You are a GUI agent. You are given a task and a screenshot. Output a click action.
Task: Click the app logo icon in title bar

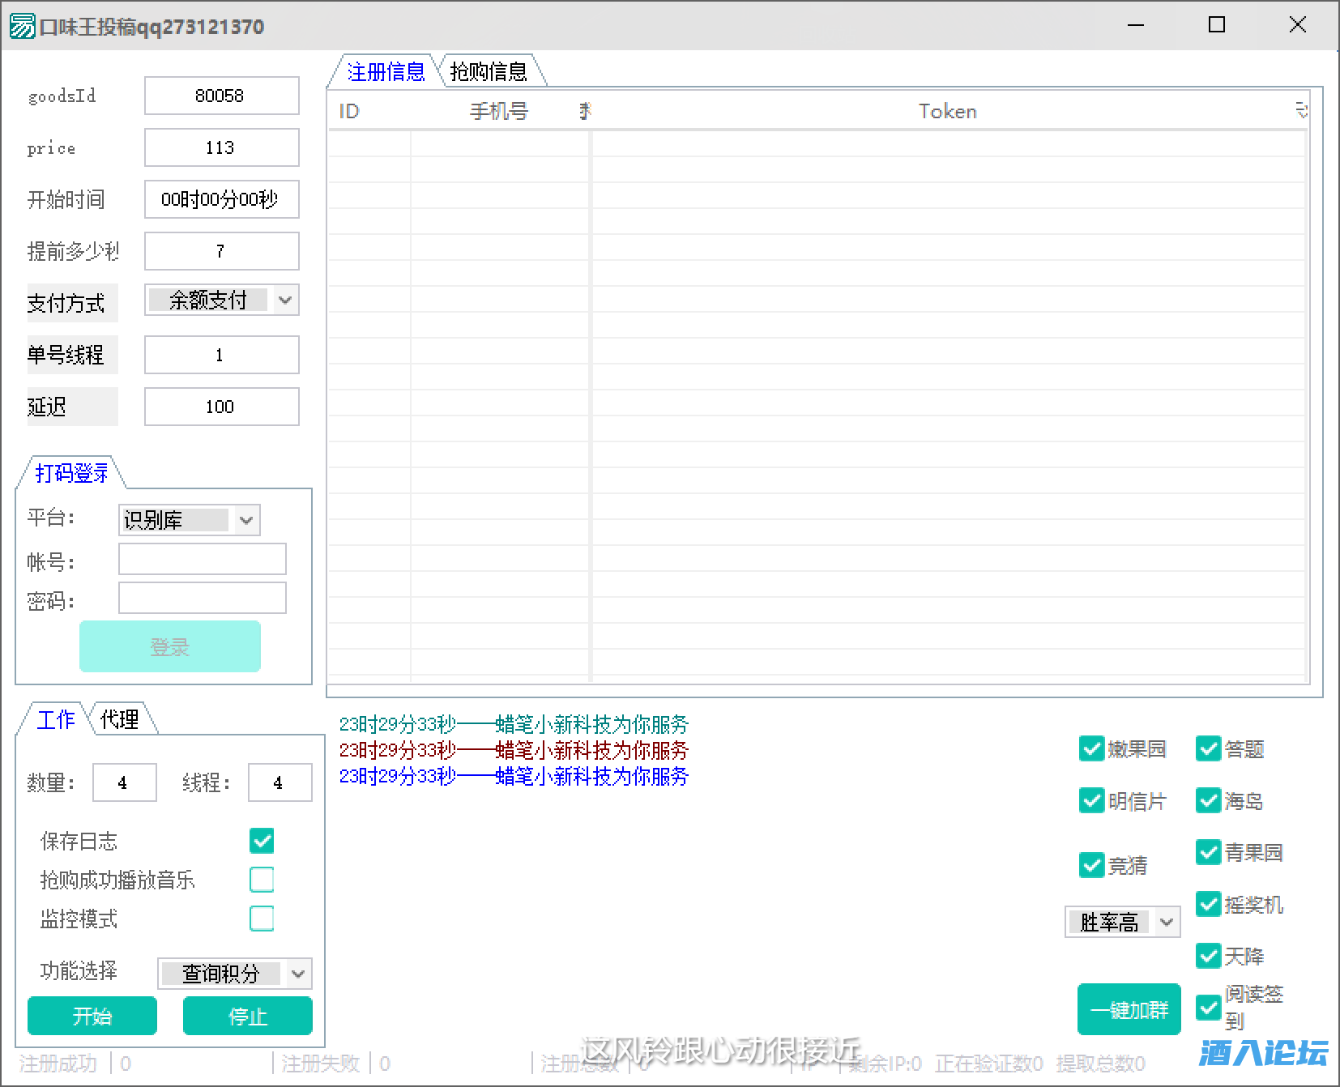[x=22, y=26]
